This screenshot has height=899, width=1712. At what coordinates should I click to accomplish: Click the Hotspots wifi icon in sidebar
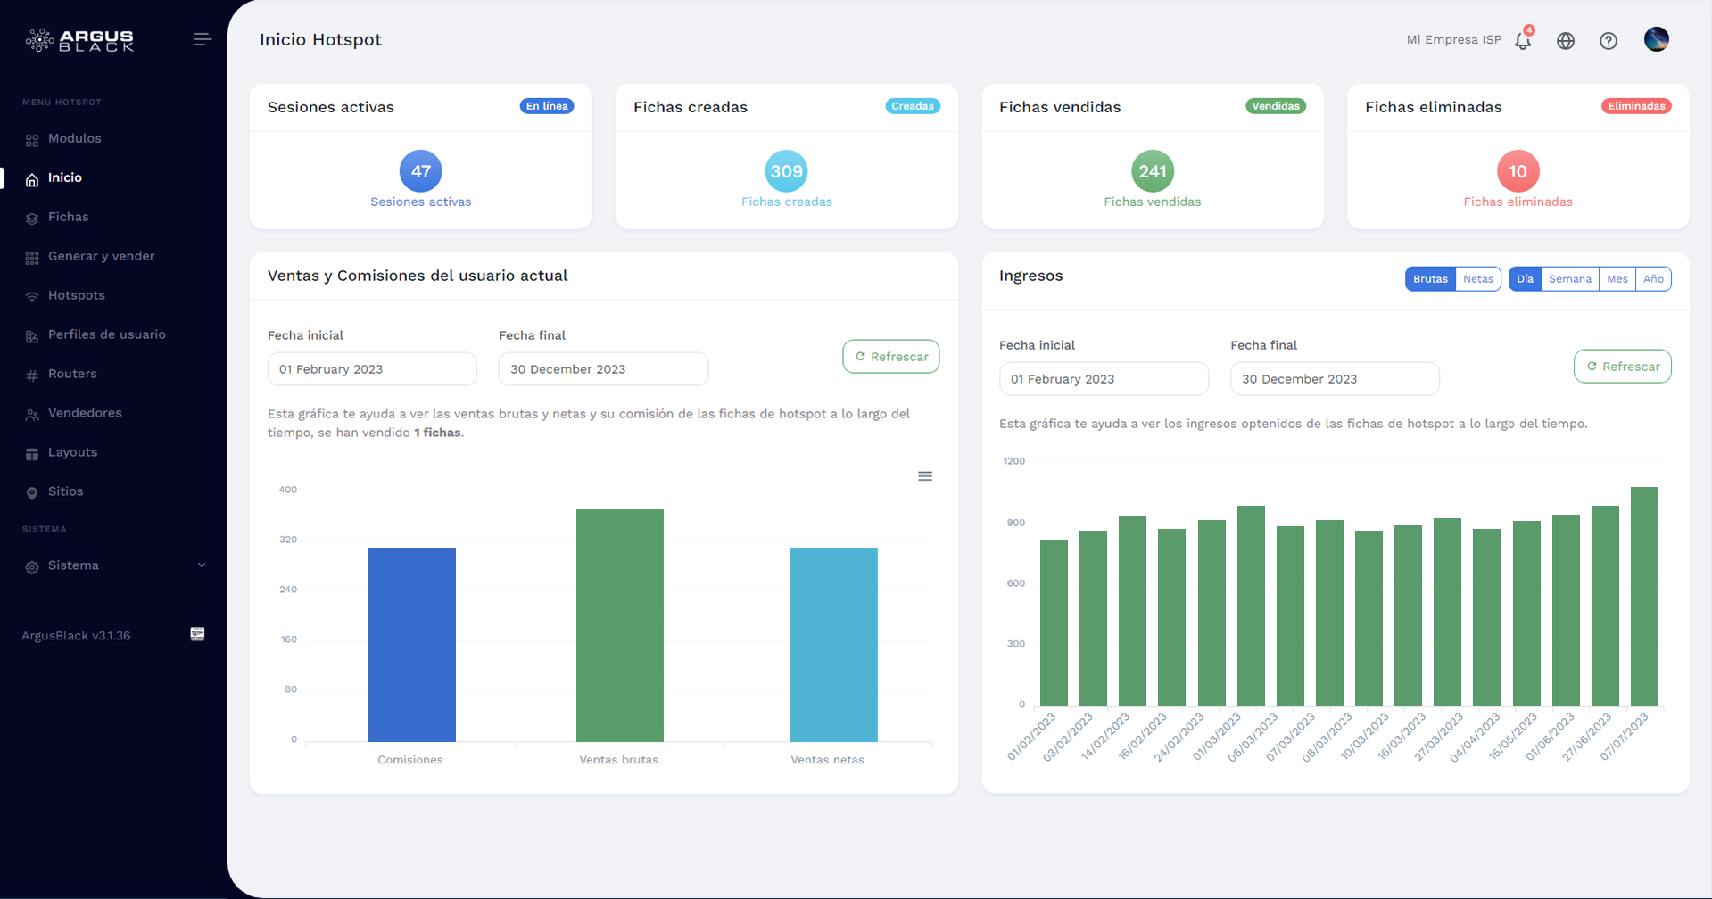tap(31, 295)
